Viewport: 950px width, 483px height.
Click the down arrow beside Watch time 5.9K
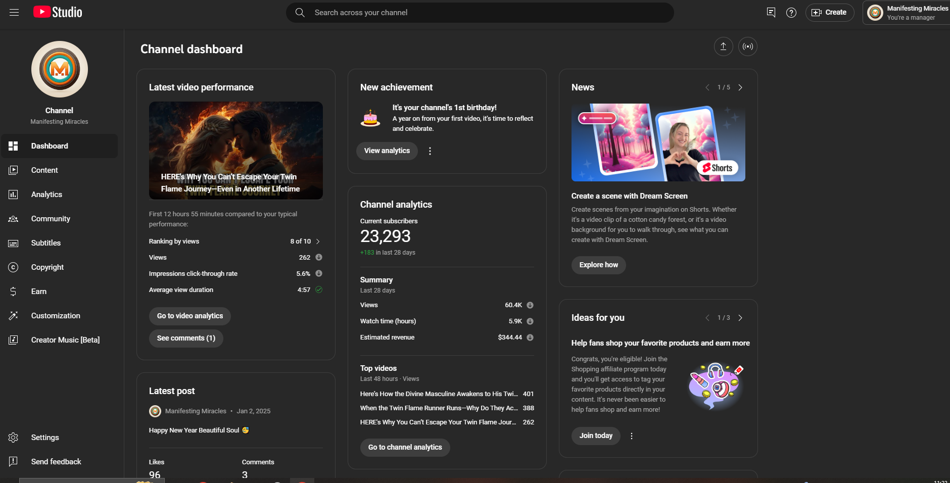coord(530,321)
